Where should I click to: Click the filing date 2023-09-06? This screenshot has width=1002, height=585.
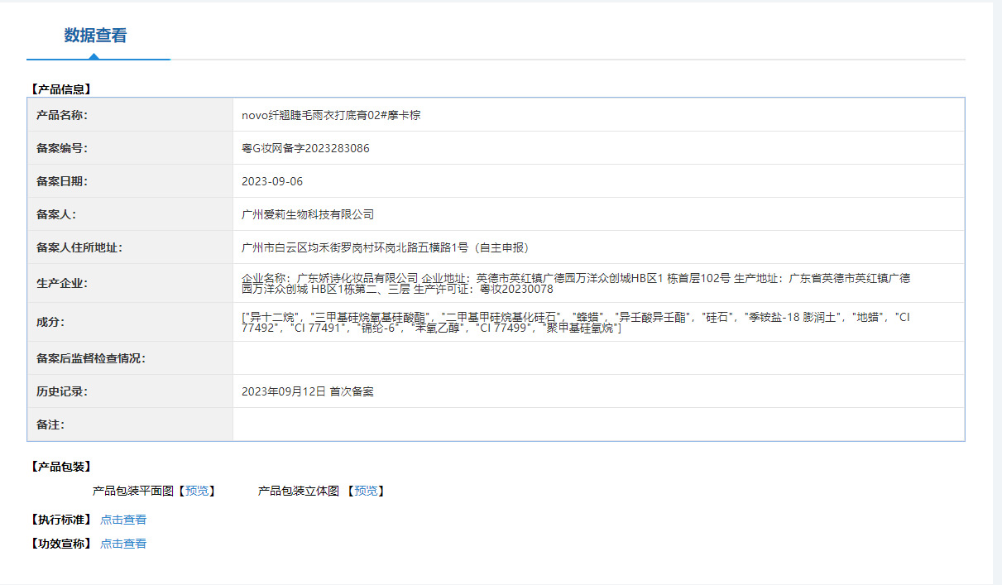click(x=272, y=181)
